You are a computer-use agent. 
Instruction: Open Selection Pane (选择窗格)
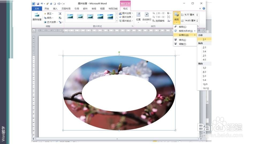point(158,21)
